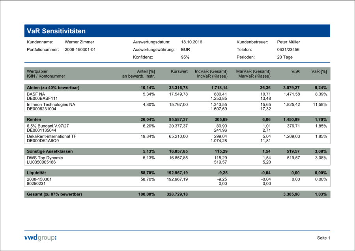Image resolution: width=355 pixels, height=251 pixels.
Task: Click the Auswertungsdatum value 18.10.2016
Action: pyautogui.click(x=191, y=42)
